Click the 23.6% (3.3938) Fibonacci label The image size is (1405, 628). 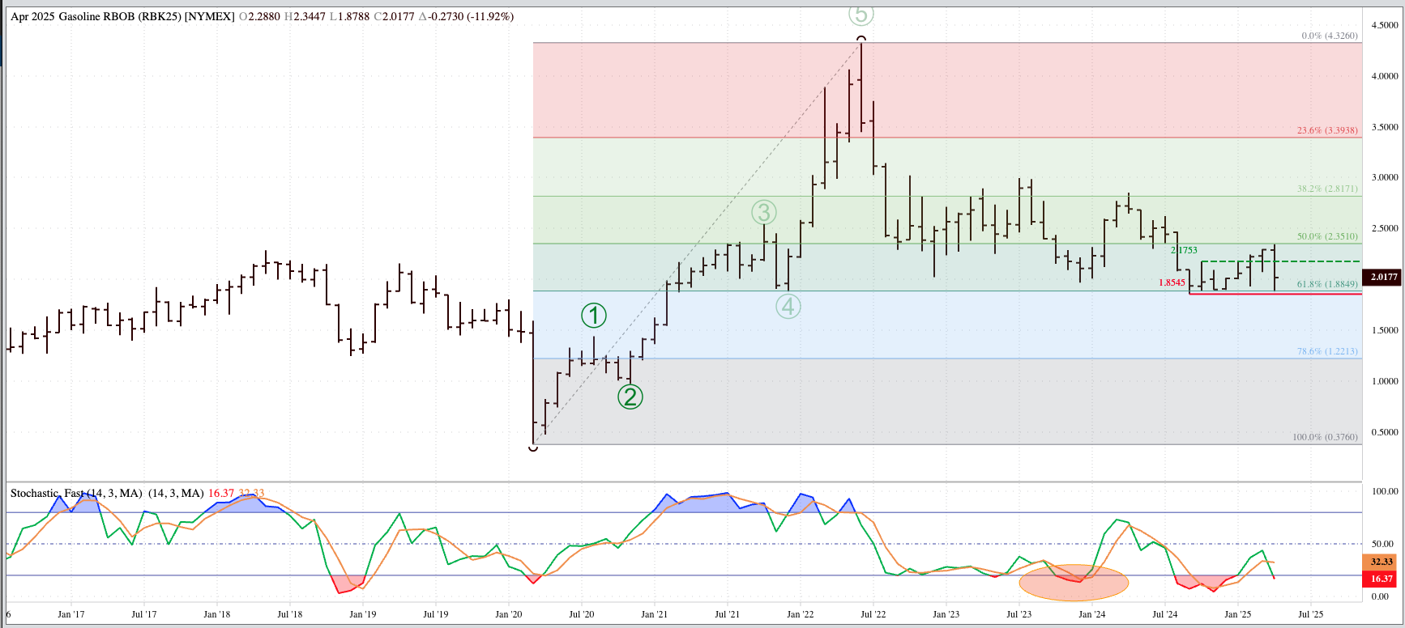click(x=1326, y=130)
